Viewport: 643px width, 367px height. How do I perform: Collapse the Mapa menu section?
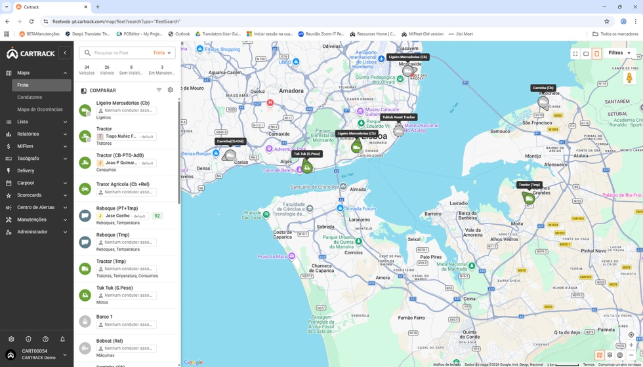pos(65,73)
